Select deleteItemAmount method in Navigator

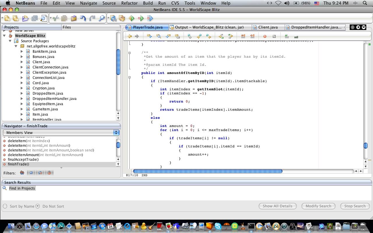tap(45, 155)
